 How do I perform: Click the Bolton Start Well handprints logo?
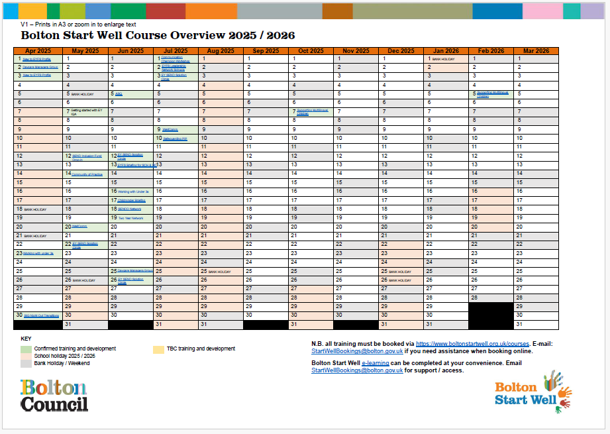(x=533, y=392)
